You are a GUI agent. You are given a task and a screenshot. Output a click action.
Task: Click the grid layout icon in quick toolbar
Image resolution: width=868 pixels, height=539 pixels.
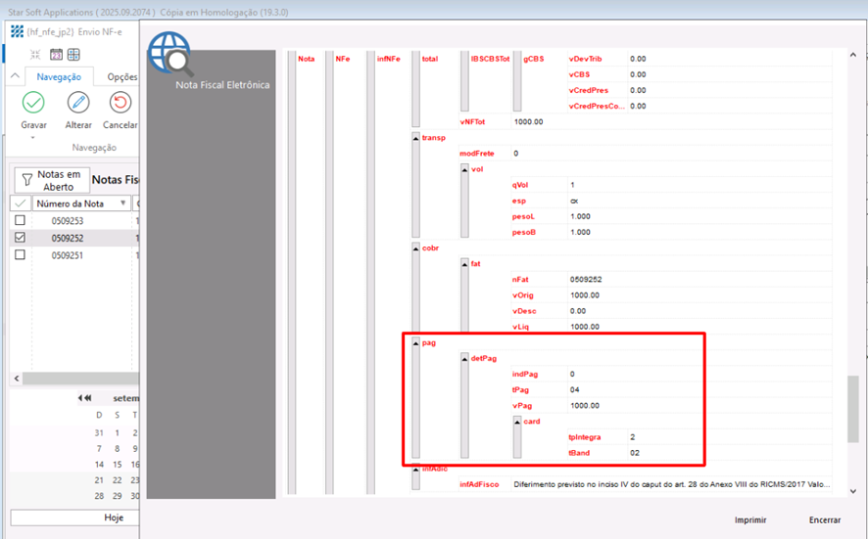coord(73,55)
